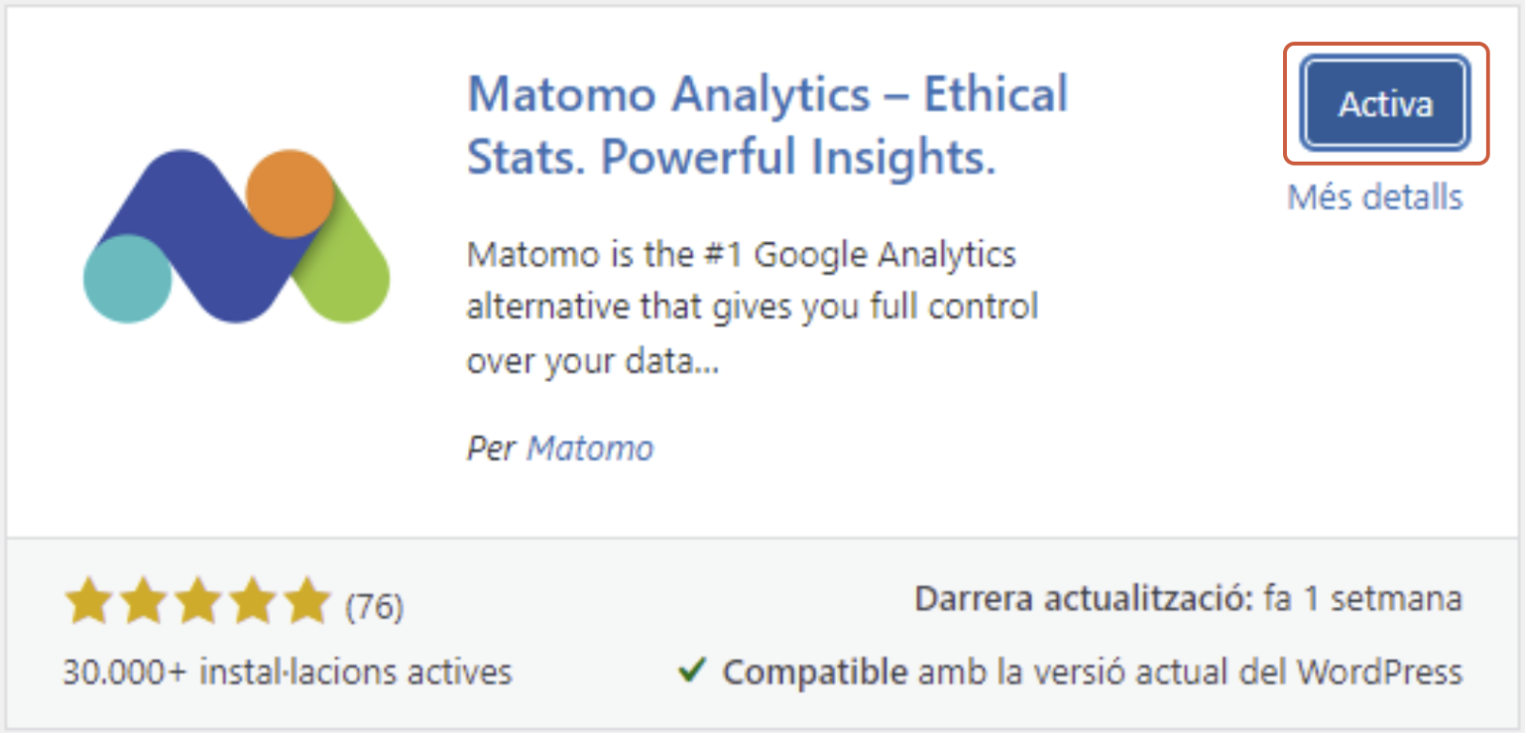The image size is (1525, 733).
Task: Click the Activa button
Action: 1385,104
